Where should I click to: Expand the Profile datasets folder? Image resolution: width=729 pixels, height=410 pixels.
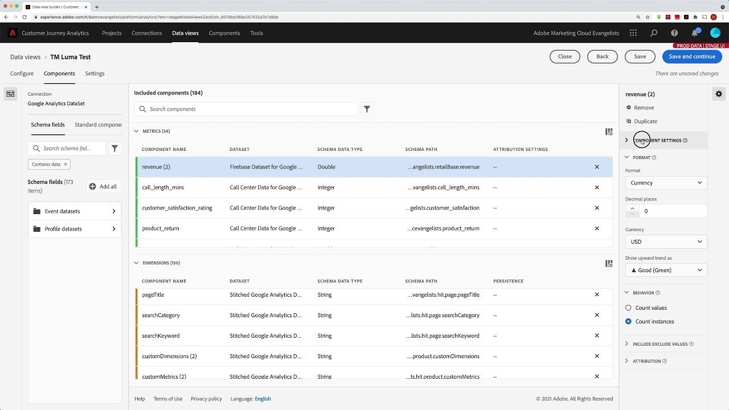pos(75,229)
